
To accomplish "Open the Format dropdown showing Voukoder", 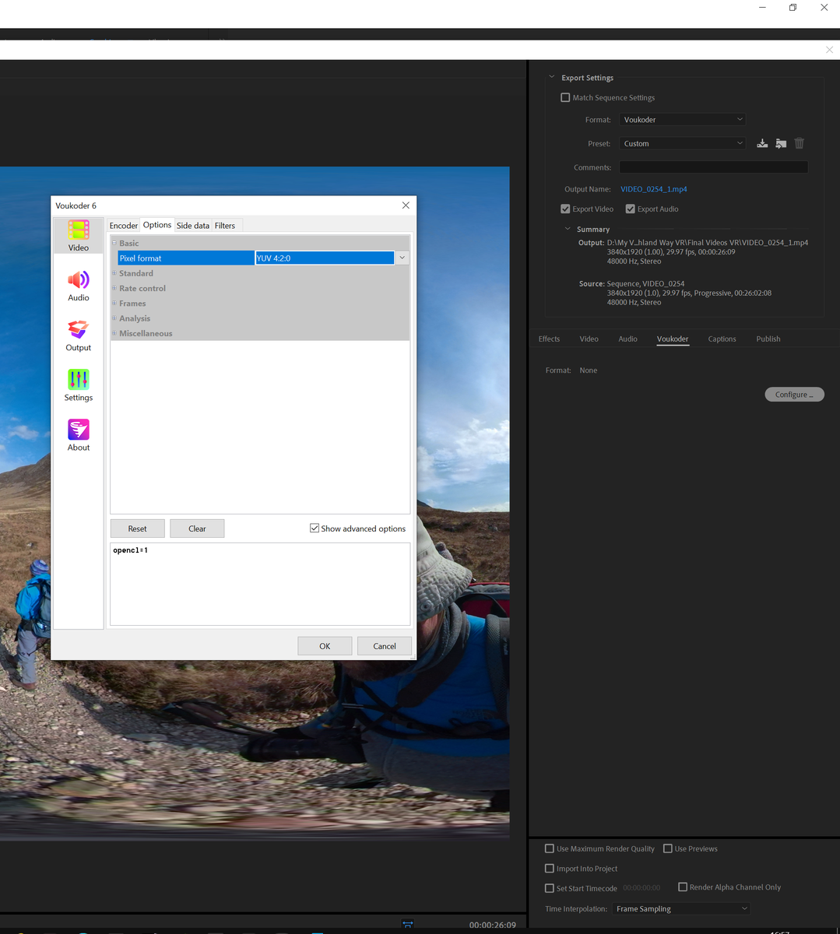I will click(x=683, y=120).
